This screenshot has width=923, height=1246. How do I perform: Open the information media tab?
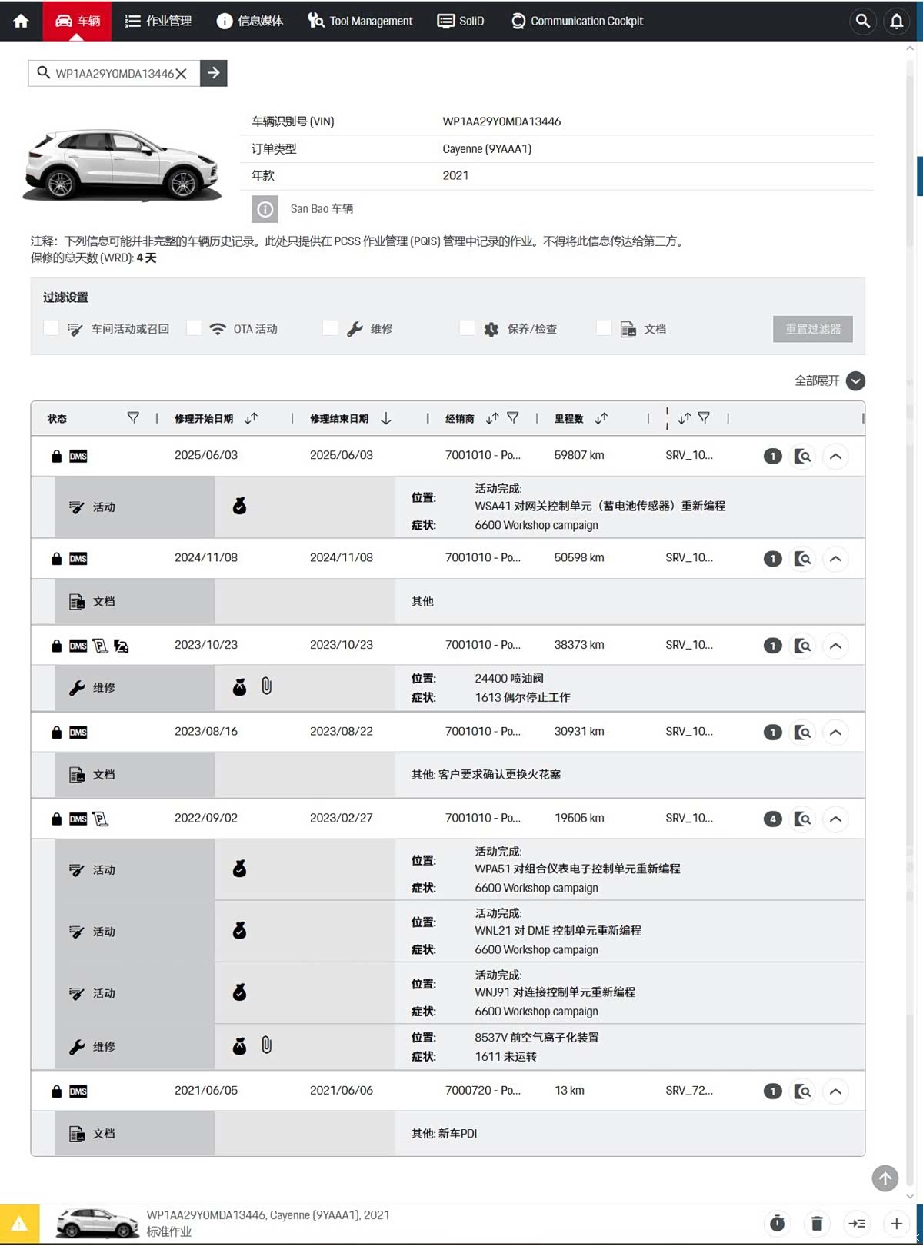click(x=250, y=21)
